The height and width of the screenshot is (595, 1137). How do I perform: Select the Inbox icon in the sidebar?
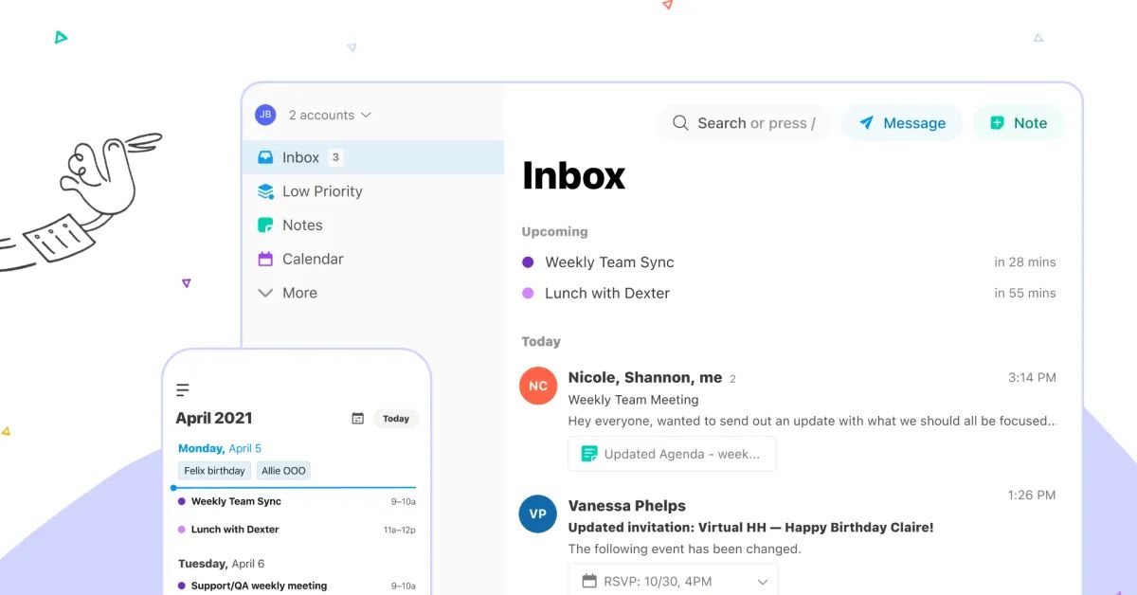pos(264,156)
